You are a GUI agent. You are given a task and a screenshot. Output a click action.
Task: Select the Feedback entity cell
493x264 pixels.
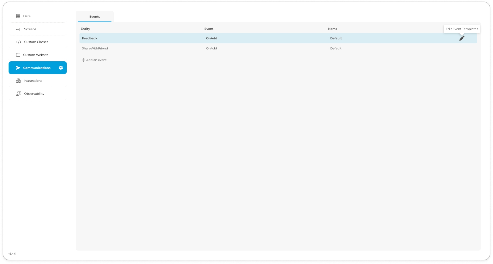(90, 38)
